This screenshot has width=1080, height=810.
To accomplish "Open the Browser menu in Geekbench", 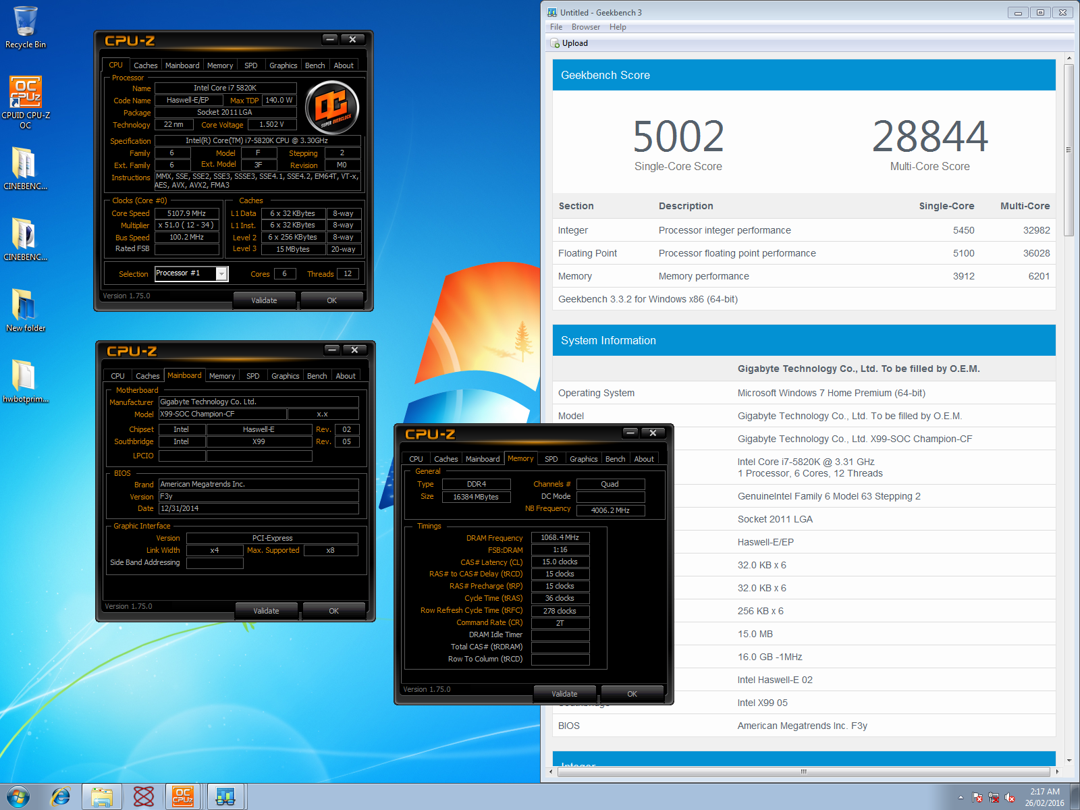I will (x=586, y=27).
